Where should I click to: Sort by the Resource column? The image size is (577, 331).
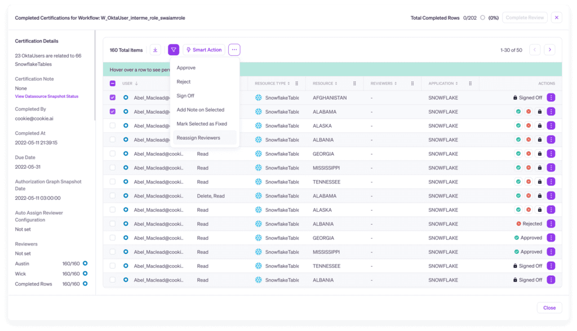[325, 83]
